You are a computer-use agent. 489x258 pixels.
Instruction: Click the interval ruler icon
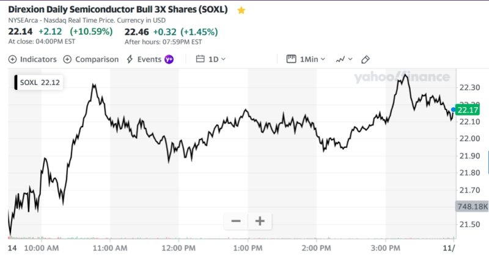(291, 59)
